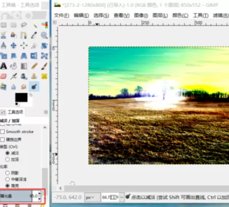Open the 编辑(E) menu

pos(81,15)
